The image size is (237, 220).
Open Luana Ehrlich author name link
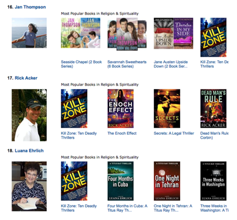click(x=29, y=151)
